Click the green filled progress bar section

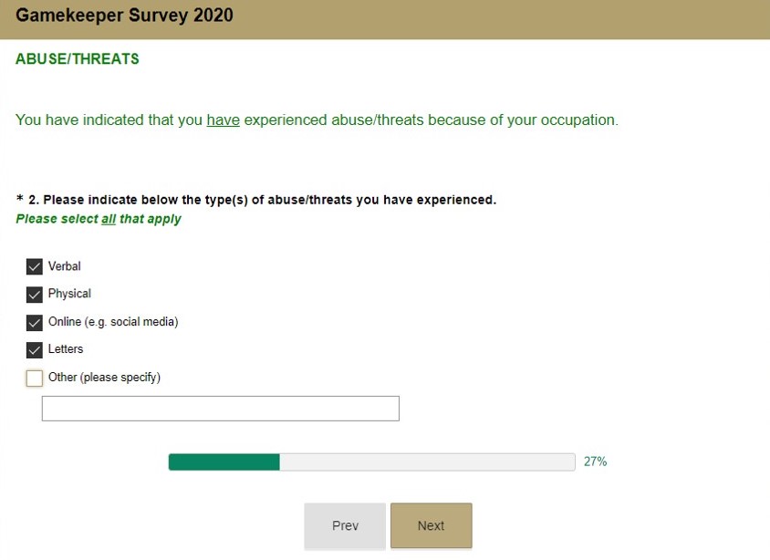[x=224, y=462]
